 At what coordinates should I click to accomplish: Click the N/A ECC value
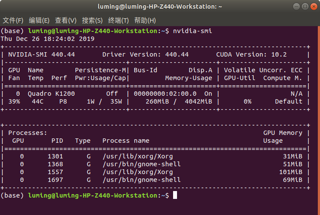[x=296, y=94]
